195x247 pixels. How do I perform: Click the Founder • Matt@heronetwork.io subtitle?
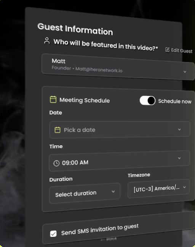tap(87, 69)
